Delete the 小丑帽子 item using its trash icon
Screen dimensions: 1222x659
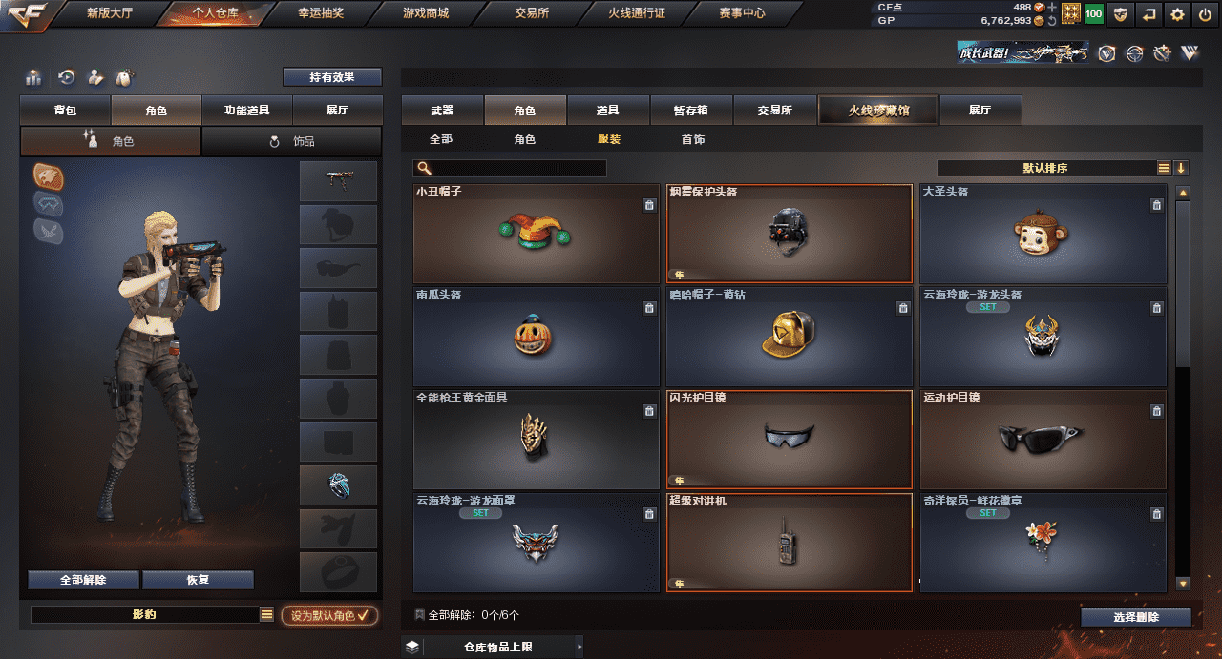click(649, 205)
